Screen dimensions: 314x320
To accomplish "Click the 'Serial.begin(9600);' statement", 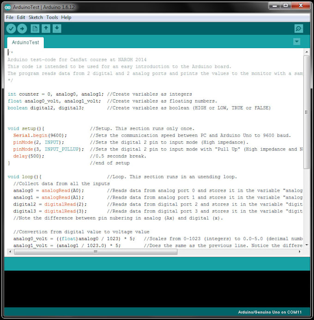I will coord(40,135).
